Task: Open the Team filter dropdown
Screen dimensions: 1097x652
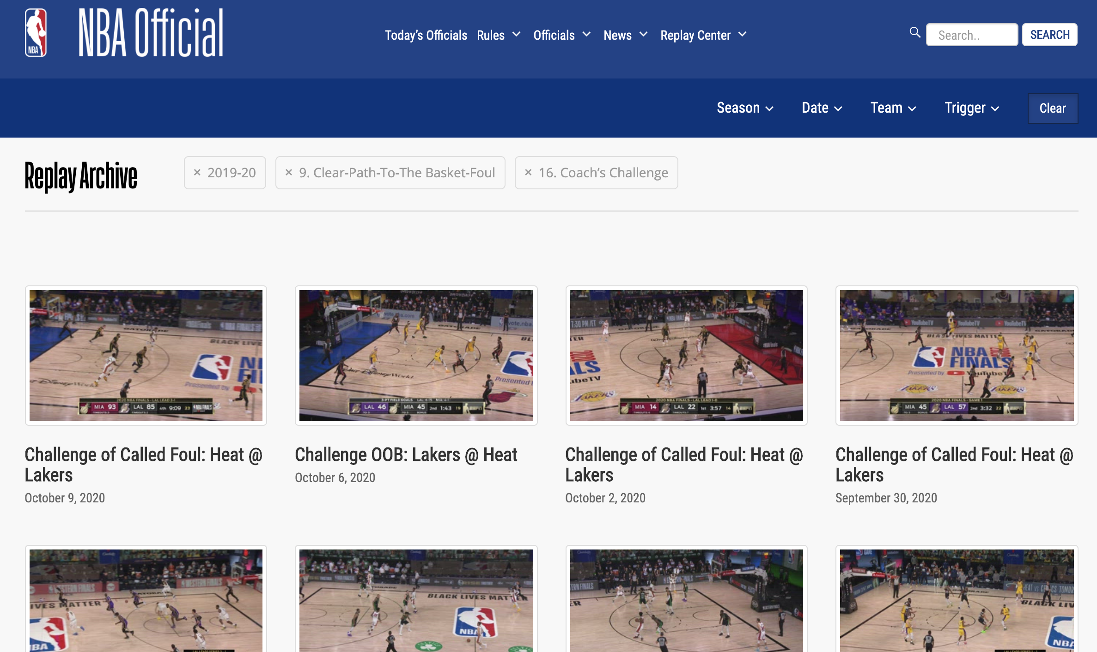Action: coord(893,108)
